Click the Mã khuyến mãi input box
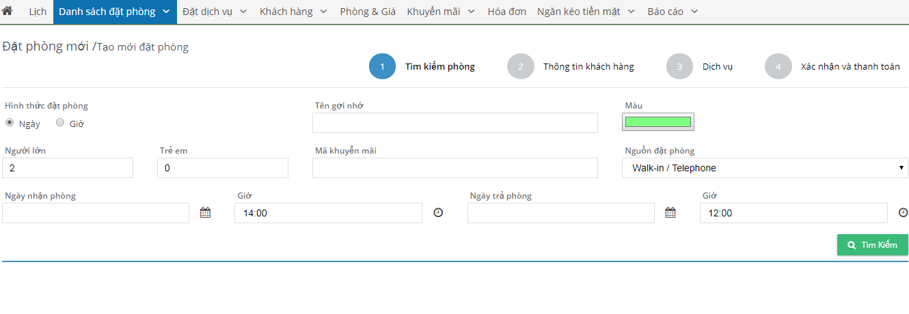The image size is (909, 314). click(454, 168)
